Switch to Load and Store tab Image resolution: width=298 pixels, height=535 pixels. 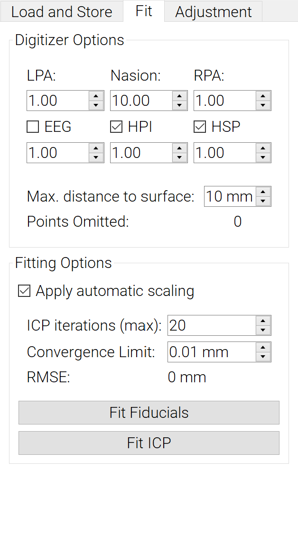[x=62, y=12]
